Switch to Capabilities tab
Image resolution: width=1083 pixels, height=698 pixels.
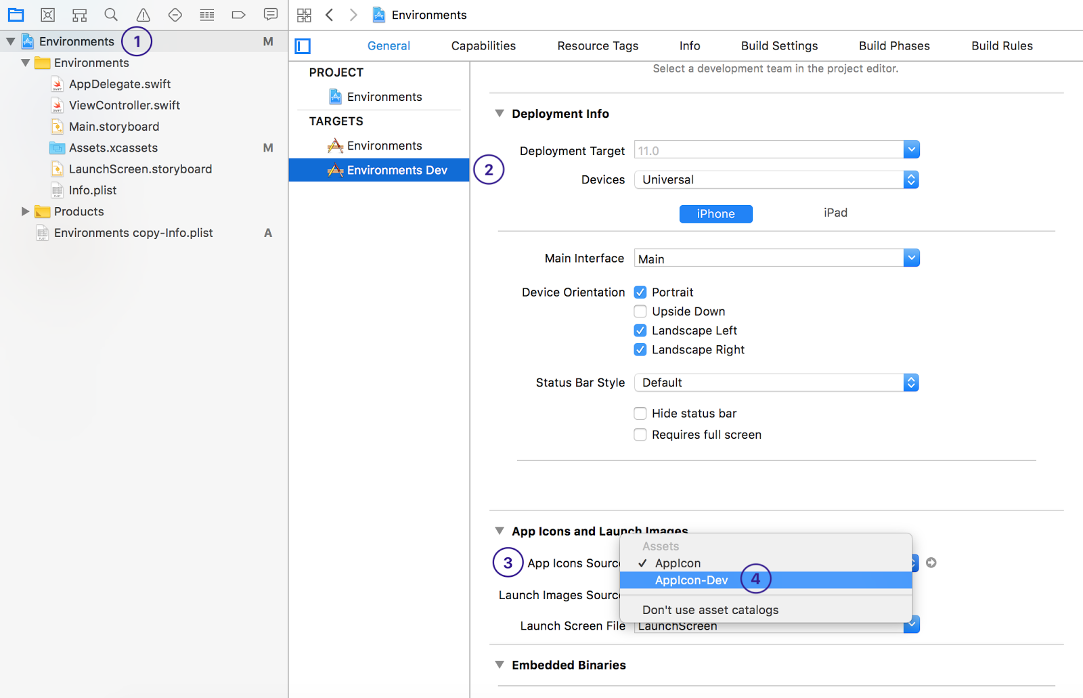pyautogui.click(x=483, y=46)
